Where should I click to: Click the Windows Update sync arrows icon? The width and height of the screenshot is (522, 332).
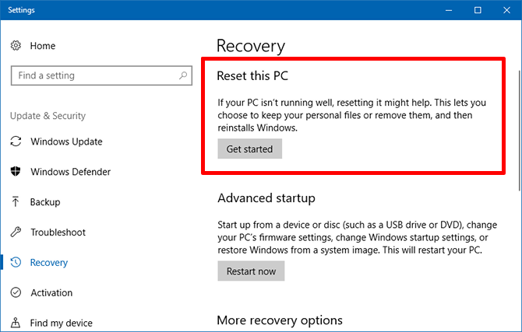16,142
